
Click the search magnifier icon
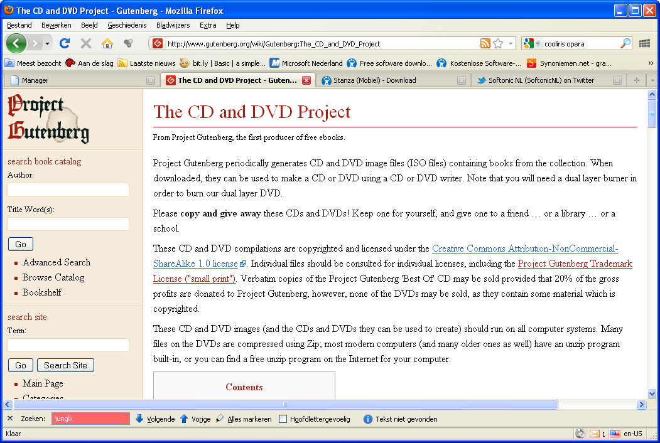pos(625,43)
